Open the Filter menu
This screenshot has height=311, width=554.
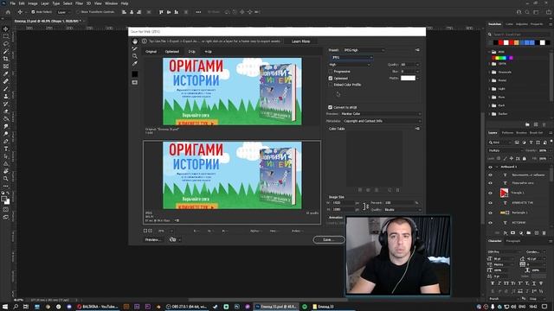(79, 3)
